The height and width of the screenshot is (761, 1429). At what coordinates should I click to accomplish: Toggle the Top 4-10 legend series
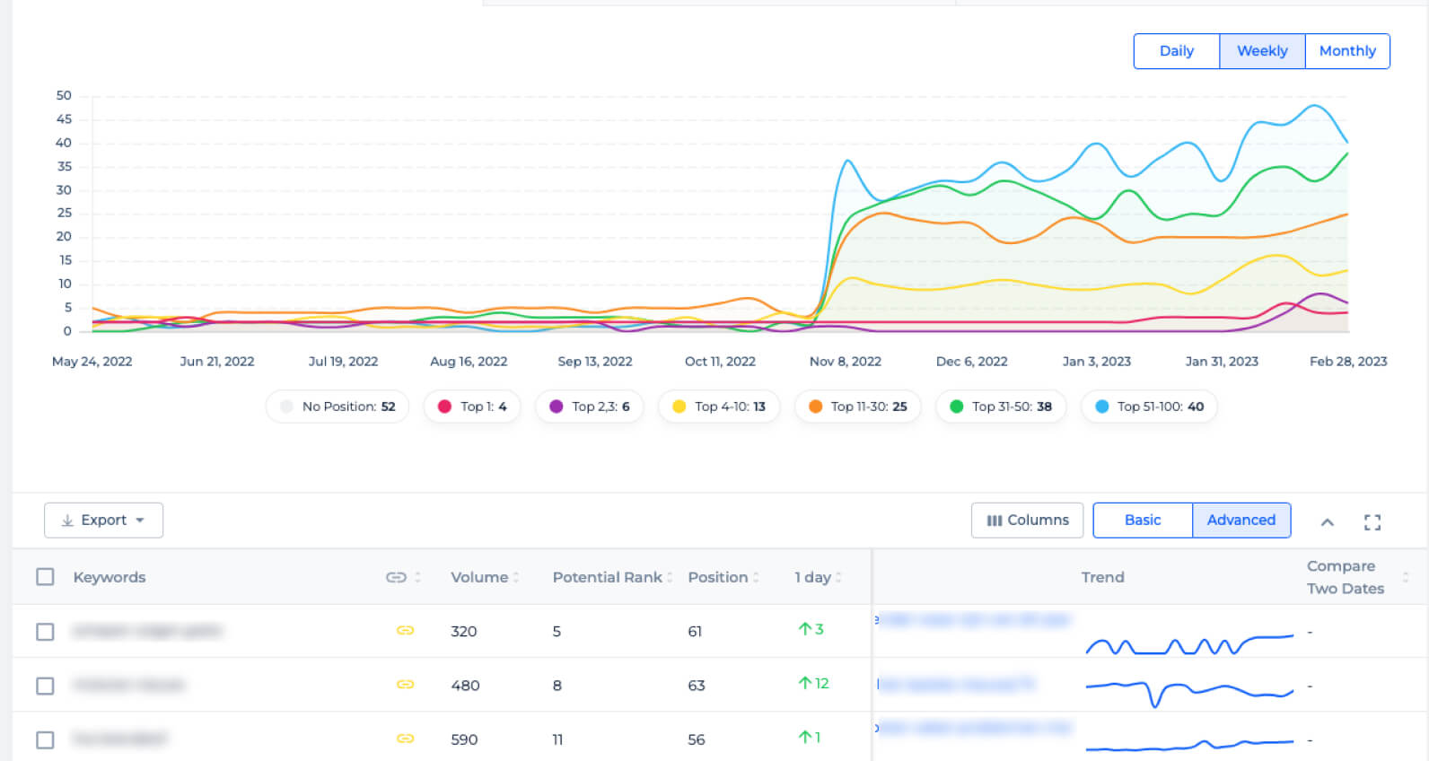click(719, 407)
